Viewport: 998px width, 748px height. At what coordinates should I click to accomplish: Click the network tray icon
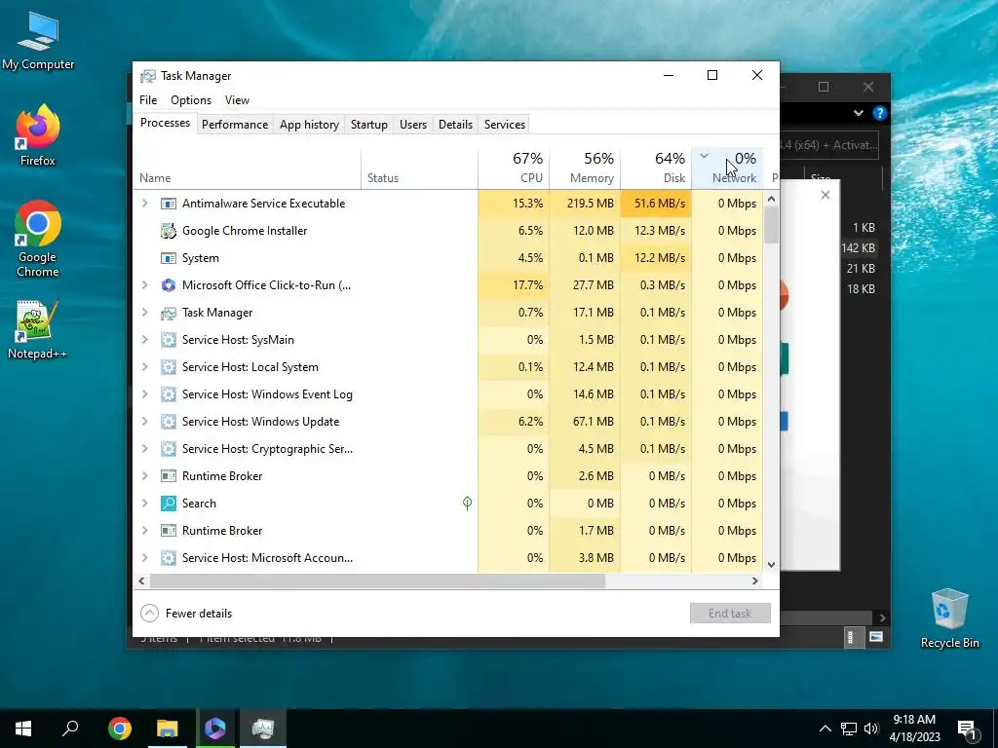point(849,729)
